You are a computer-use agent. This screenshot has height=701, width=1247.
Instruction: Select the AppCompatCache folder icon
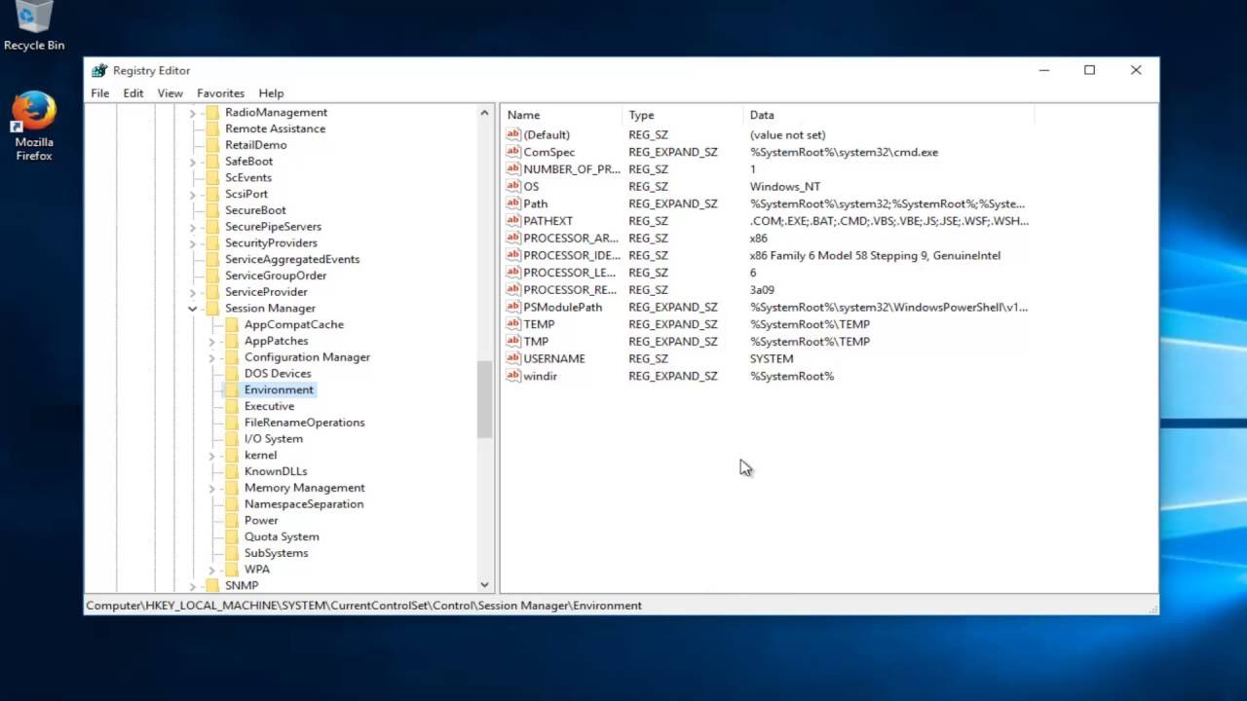[232, 324]
